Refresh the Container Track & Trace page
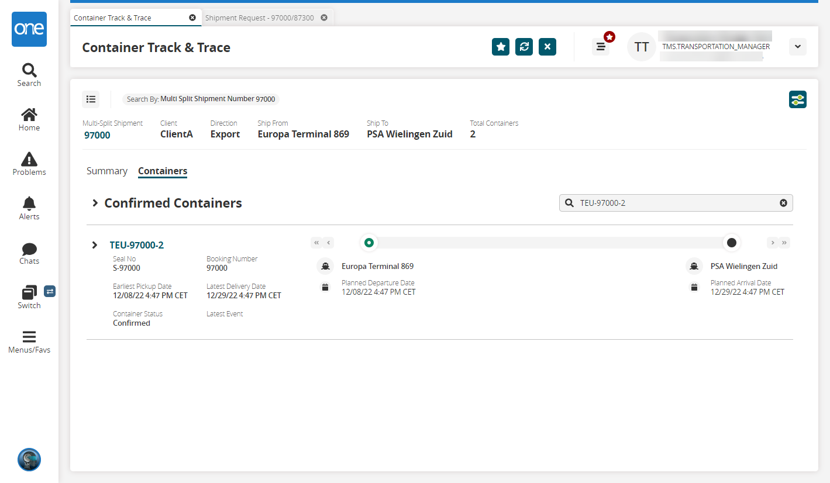 [x=524, y=47]
